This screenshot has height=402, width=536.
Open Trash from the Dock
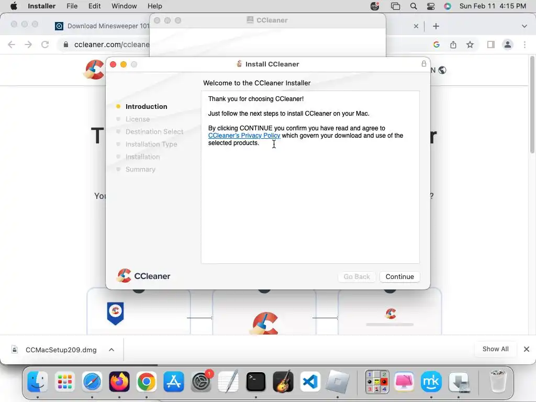pyautogui.click(x=497, y=381)
